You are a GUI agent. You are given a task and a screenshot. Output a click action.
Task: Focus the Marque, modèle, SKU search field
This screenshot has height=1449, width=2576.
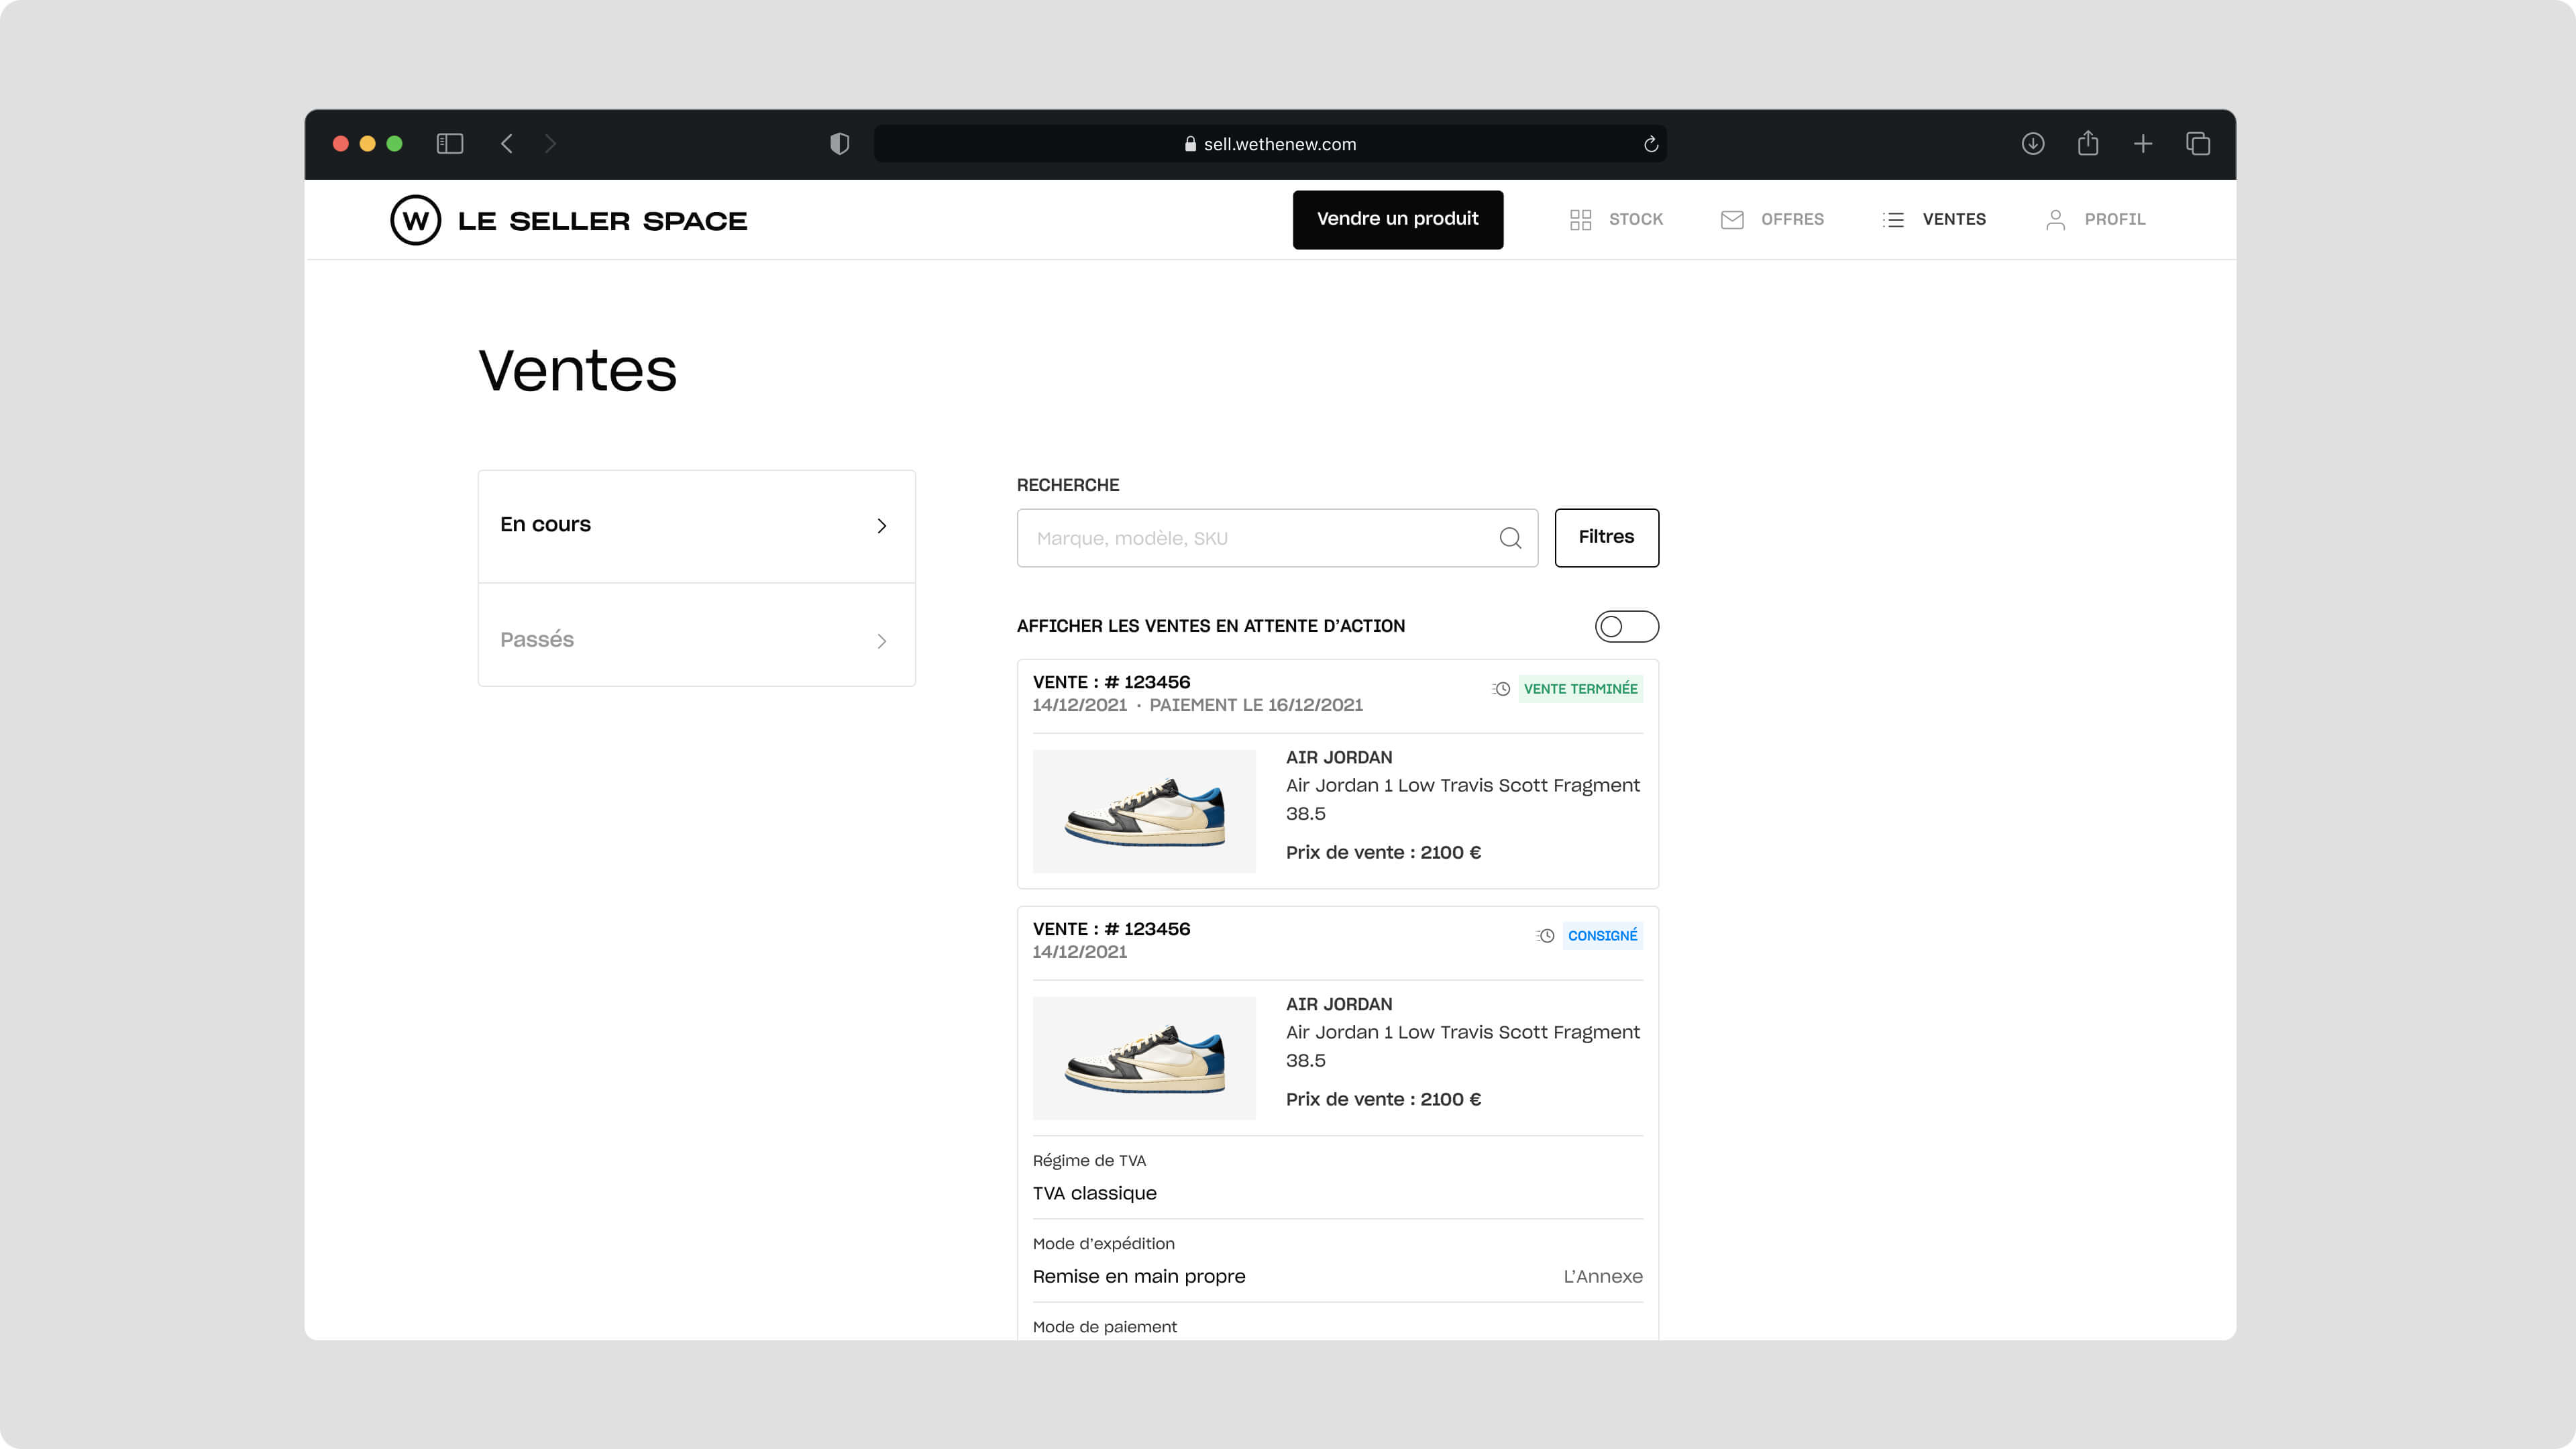pyautogui.click(x=1277, y=538)
